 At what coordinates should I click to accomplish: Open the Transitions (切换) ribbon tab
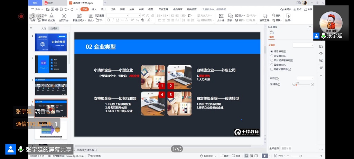pyautogui.click(x=113, y=9)
